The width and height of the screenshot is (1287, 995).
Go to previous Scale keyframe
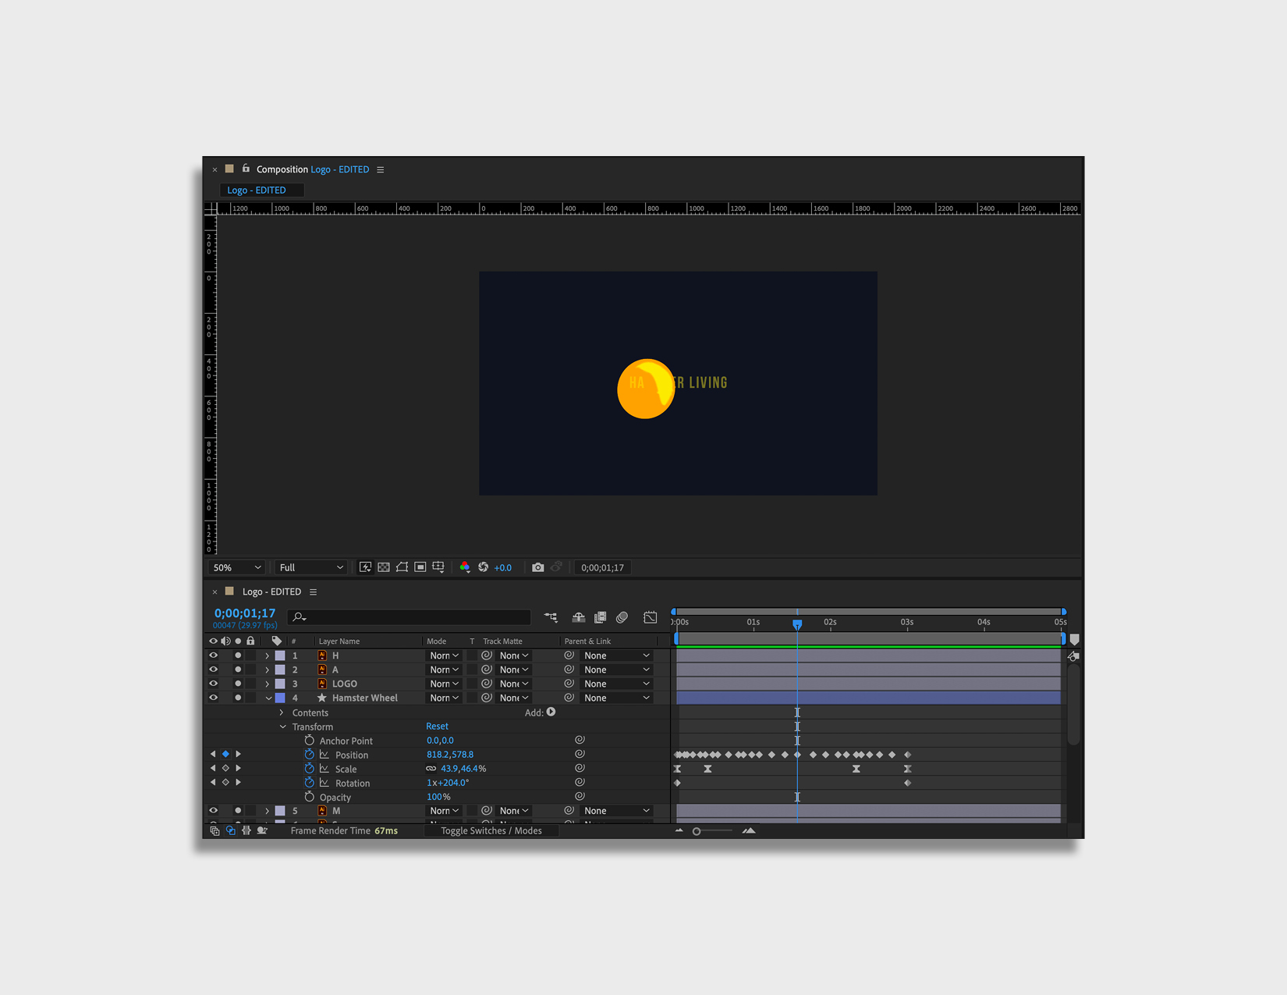213,769
